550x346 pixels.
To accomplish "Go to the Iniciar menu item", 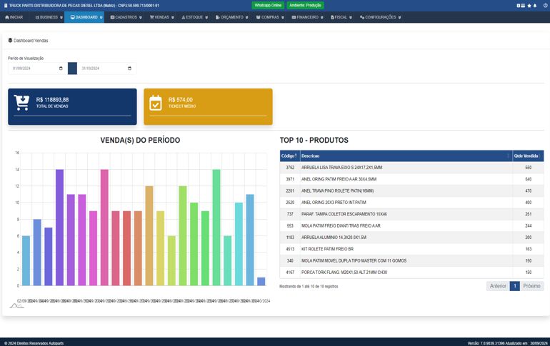I will click(x=14, y=17).
